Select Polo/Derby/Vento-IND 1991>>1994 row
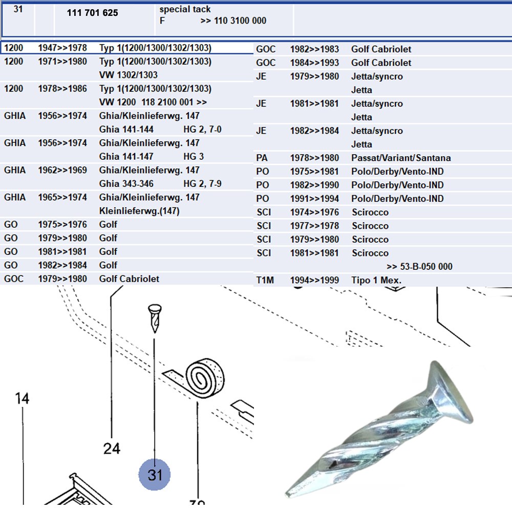This screenshot has height=512, width=512. coord(397,199)
